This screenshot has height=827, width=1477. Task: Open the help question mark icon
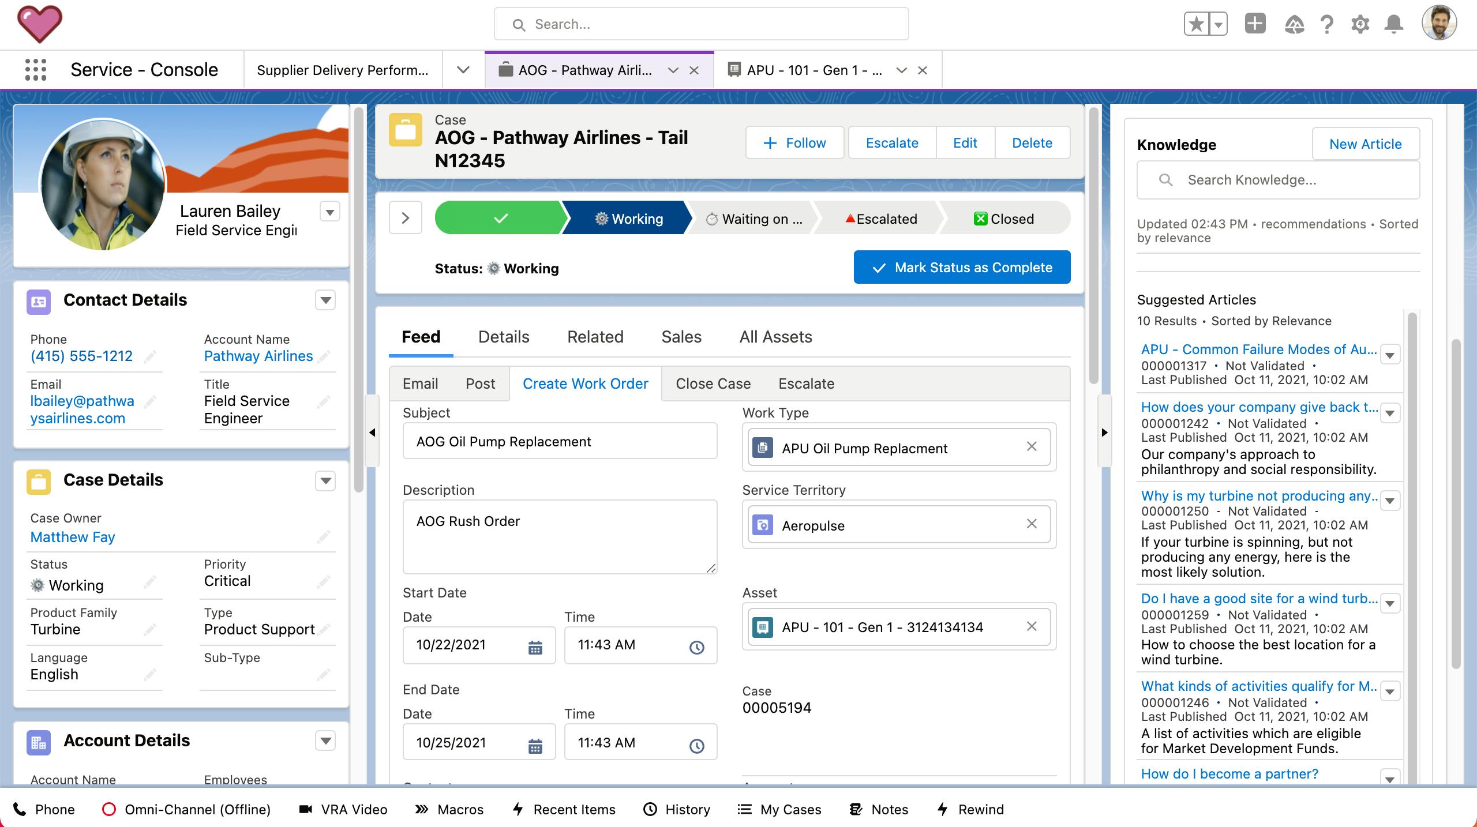pos(1326,24)
